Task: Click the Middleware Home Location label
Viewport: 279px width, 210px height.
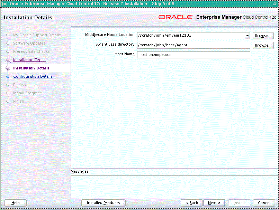Action: pos(110,35)
